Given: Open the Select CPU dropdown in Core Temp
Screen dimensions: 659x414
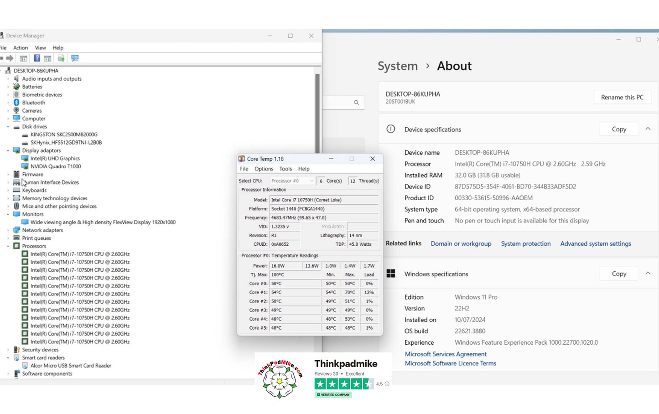Looking at the screenshot, I should 292,181.
